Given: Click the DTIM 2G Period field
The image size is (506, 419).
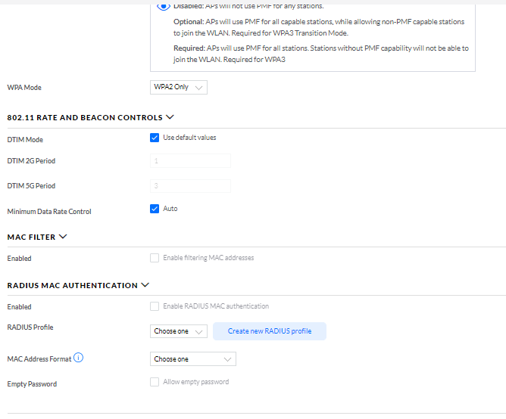Looking at the screenshot, I should tap(191, 161).
